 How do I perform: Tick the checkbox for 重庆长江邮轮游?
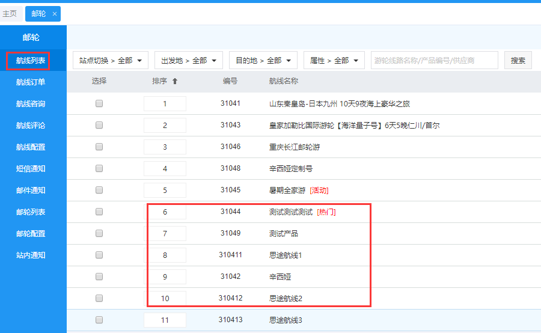pos(99,147)
